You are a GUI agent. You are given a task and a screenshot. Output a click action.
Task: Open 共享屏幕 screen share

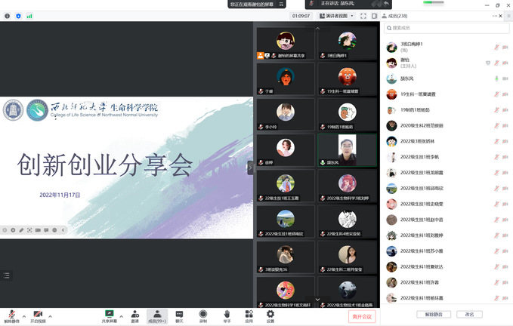click(x=110, y=315)
